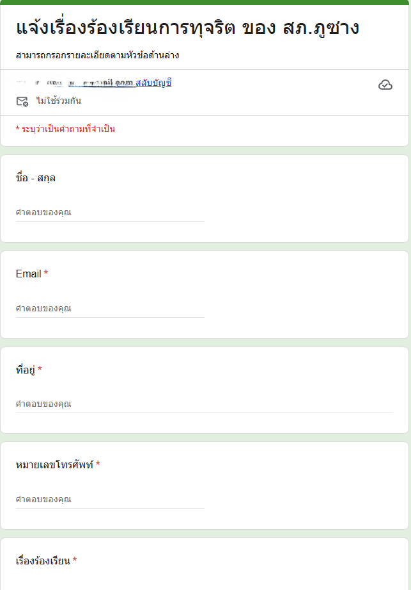Click the เรื่องร้องเรียน question label

[x=43, y=561]
